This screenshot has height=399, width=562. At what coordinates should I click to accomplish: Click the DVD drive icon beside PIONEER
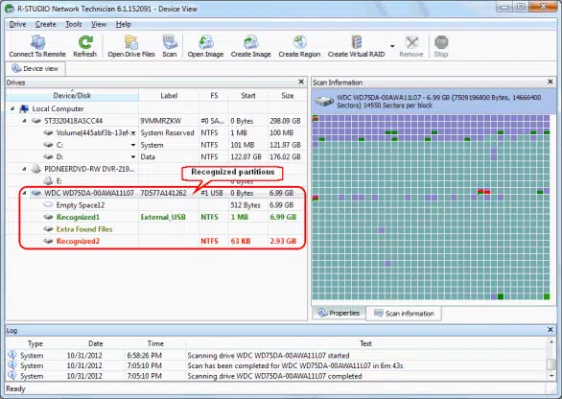(x=35, y=169)
